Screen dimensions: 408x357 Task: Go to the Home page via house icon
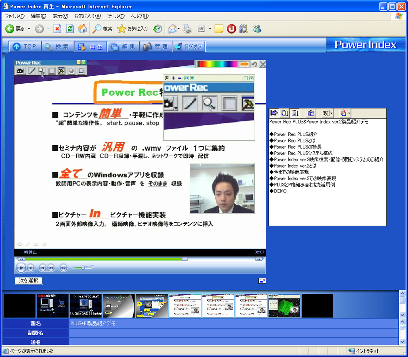pos(82,29)
